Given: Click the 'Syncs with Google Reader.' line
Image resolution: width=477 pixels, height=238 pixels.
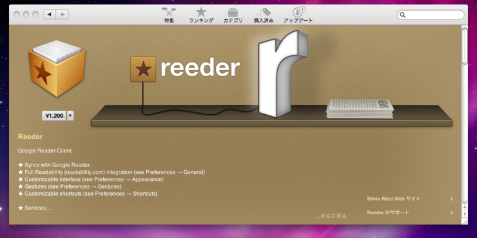Looking at the screenshot, I should 54,165.
